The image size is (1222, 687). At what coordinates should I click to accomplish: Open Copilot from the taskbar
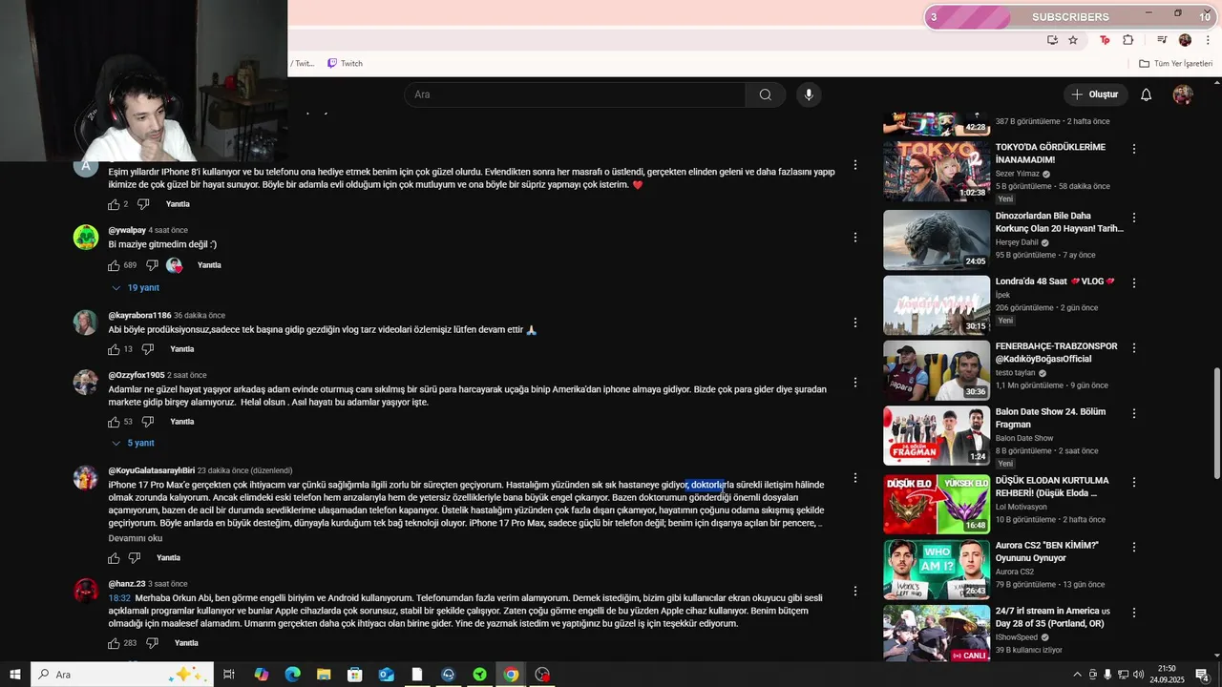261,675
